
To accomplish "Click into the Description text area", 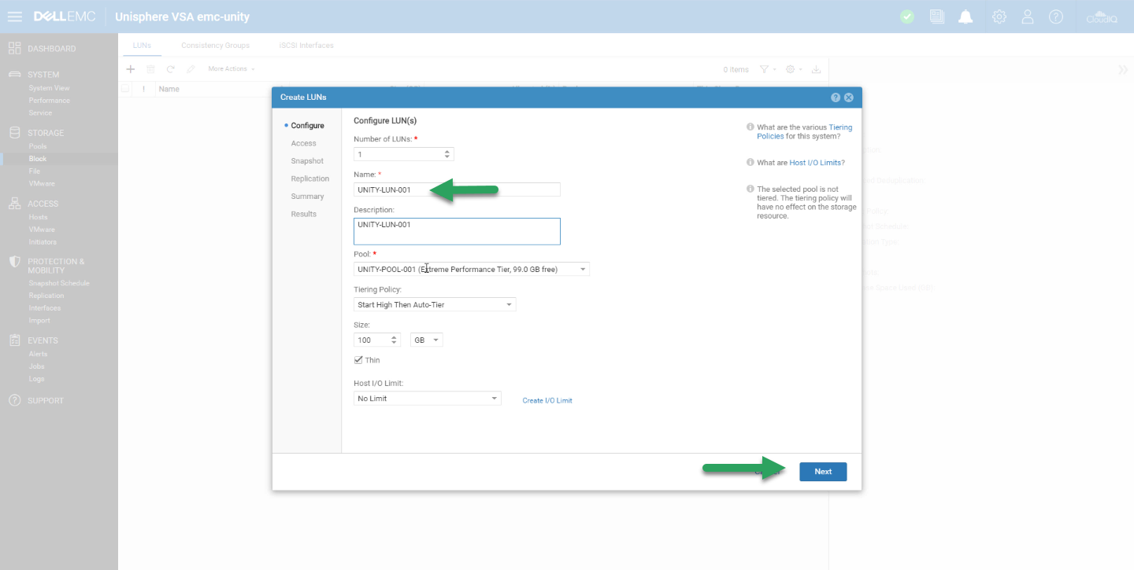I will [457, 231].
